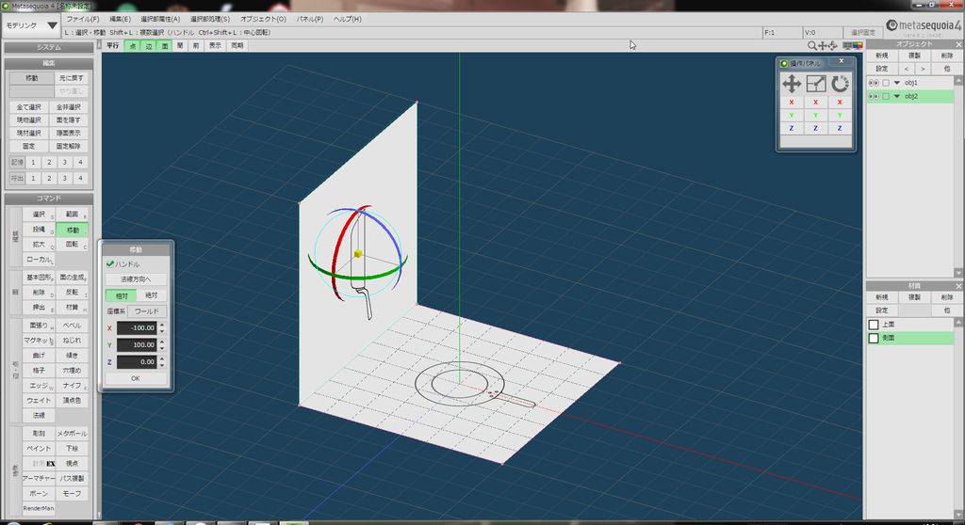The width and height of the screenshot is (965, 525).
Task: Click 全て選択 select all button
Action: [x=29, y=107]
